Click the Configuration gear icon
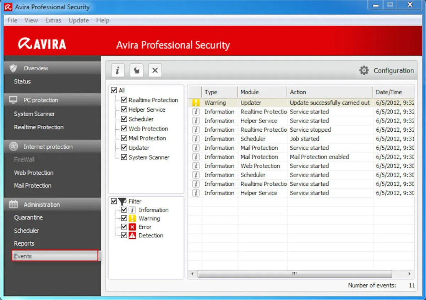Screen dimensions: 426x300 [364, 70]
